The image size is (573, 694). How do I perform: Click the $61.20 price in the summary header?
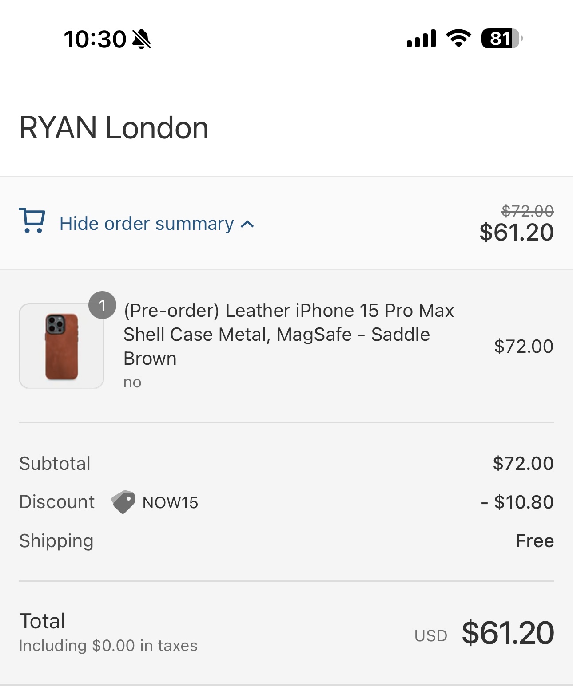517,233
